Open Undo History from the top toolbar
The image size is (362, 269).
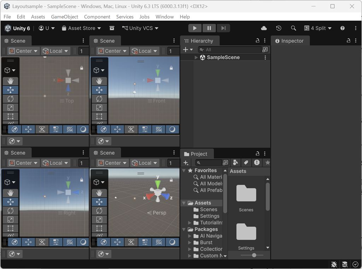coord(279,28)
